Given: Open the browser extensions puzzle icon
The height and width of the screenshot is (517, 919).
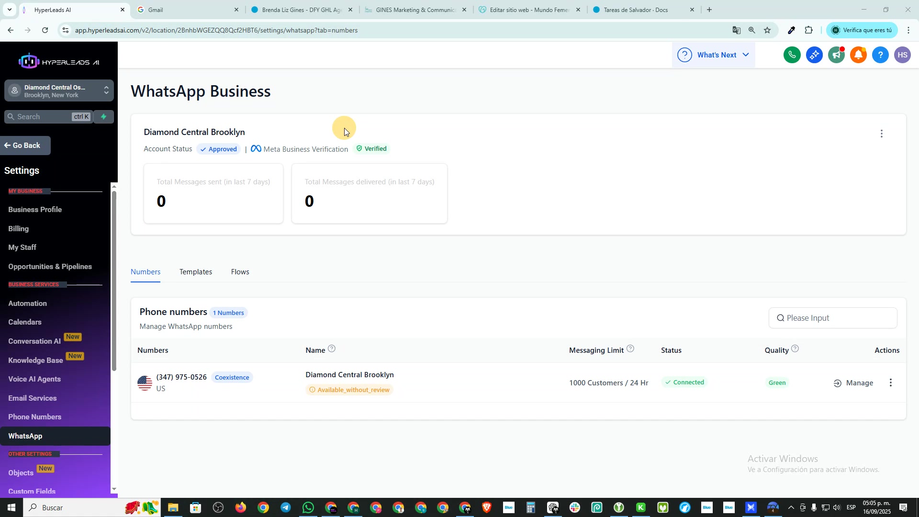Looking at the screenshot, I should (x=809, y=30).
